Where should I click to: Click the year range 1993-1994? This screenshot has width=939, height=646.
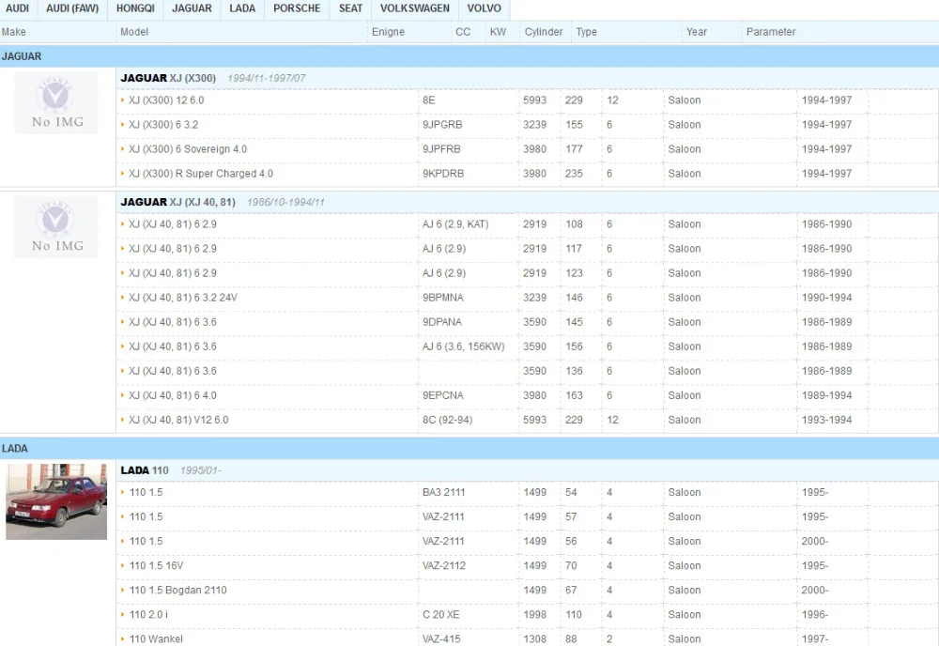point(826,420)
